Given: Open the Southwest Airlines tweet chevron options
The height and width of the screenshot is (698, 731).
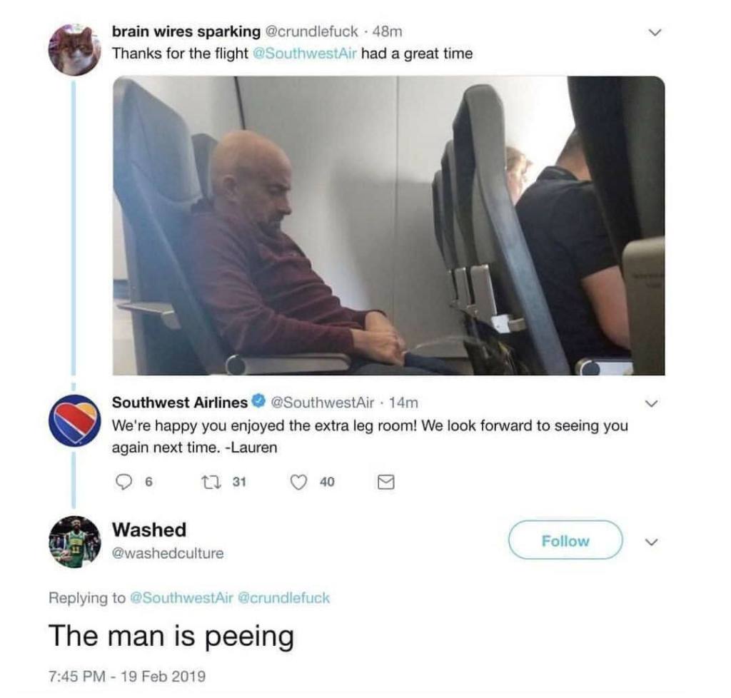Looking at the screenshot, I should point(652,403).
